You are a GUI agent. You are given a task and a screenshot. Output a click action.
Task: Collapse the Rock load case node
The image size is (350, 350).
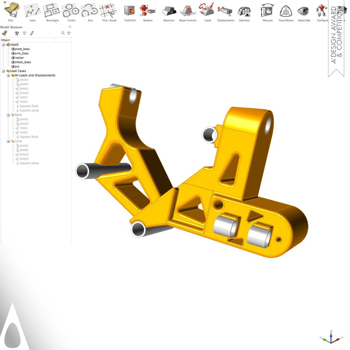point(8,115)
